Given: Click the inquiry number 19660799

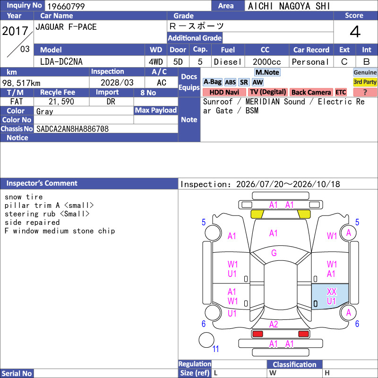Looking at the screenshot, I should [66, 6].
